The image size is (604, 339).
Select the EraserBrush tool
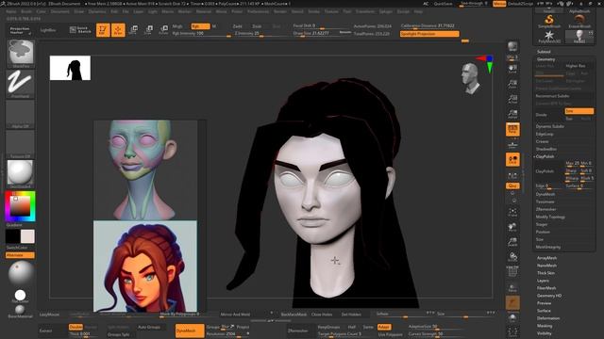(x=579, y=21)
